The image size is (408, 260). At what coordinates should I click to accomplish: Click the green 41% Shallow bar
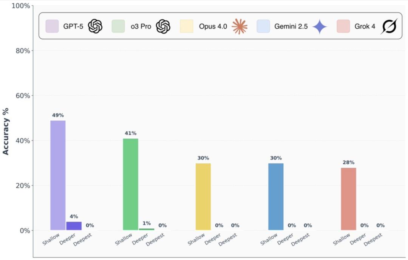pos(131,184)
